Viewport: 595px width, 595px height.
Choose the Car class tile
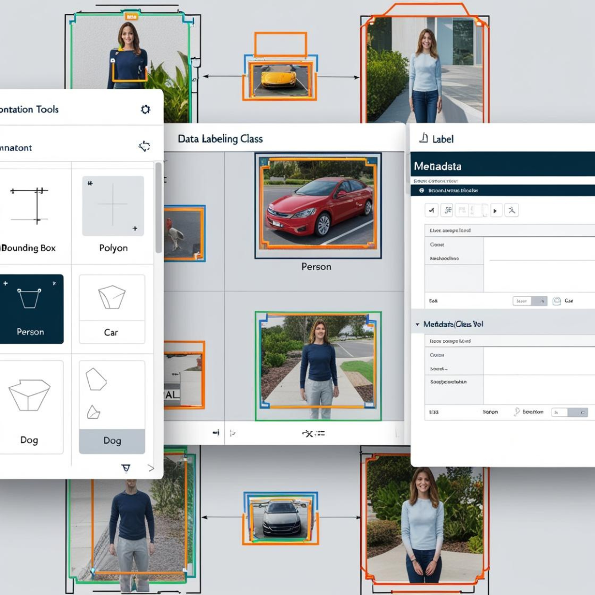tap(112, 308)
